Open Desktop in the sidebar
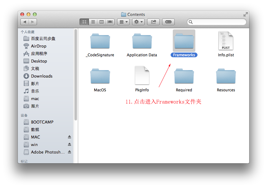This screenshot has width=267, height=188. click(x=46, y=61)
